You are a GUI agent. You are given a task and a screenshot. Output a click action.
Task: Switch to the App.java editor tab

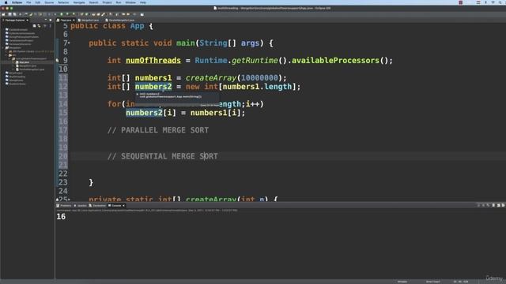[x=66, y=20]
